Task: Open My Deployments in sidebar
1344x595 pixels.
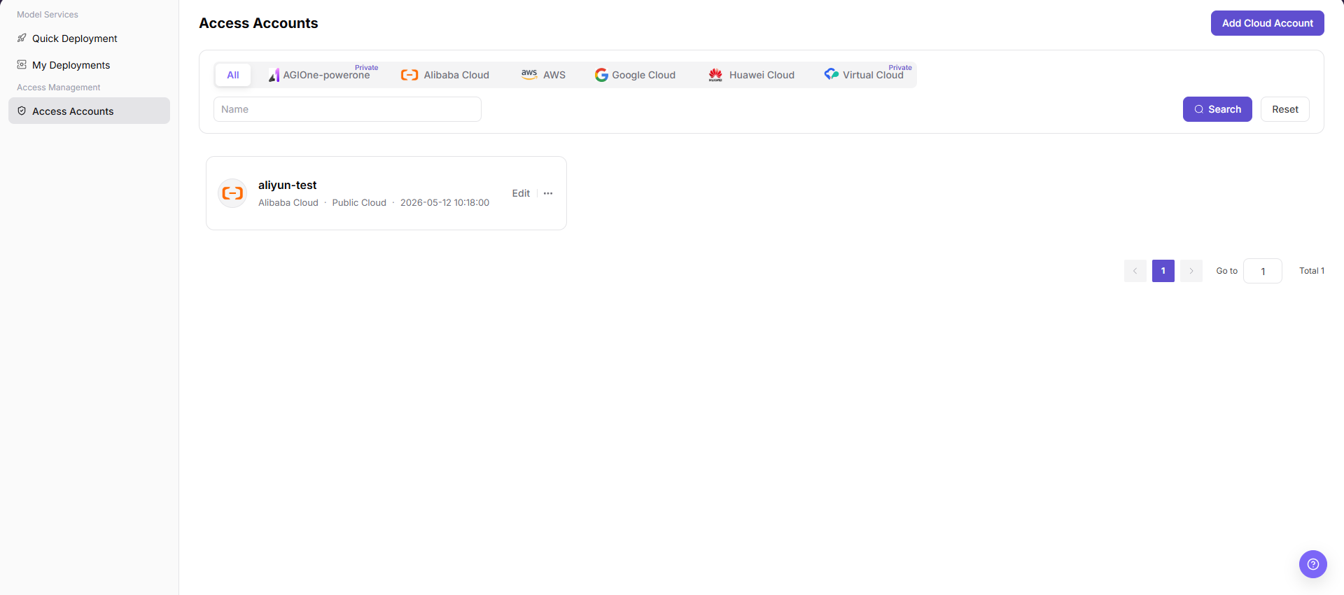Action: pyautogui.click(x=89, y=65)
